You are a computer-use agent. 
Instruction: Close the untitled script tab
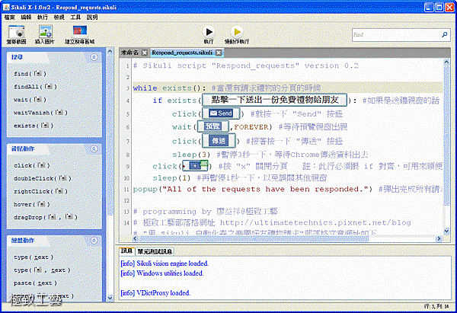click(x=145, y=53)
